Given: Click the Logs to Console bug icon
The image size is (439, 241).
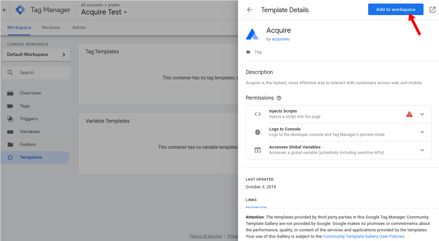Looking at the screenshot, I should pyautogui.click(x=257, y=132).
